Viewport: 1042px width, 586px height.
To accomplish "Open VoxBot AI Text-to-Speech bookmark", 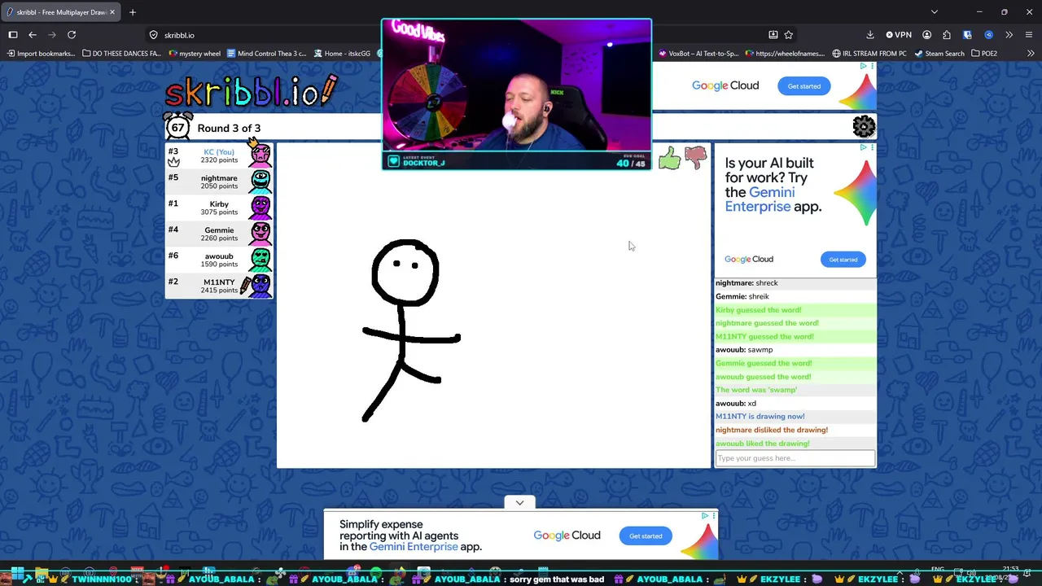I will [699, 54].
